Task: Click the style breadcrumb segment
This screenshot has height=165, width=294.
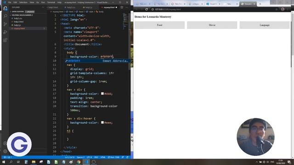Action: click(90, 11)
